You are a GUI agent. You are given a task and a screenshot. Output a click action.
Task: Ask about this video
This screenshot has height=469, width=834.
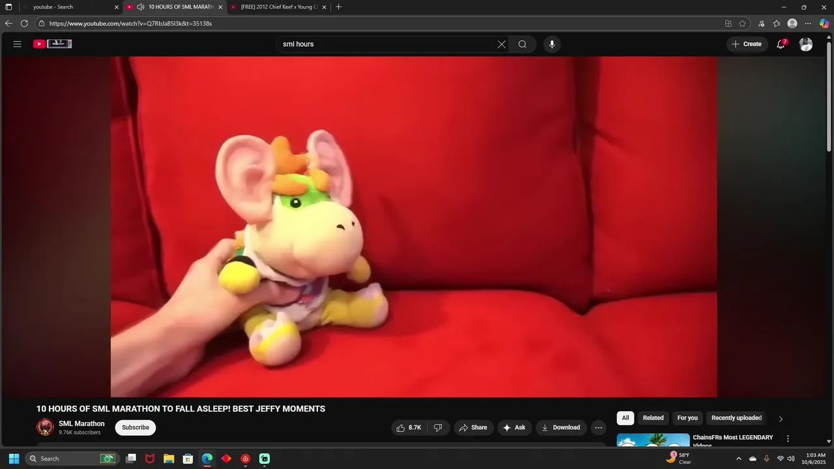tap(515, 427)
